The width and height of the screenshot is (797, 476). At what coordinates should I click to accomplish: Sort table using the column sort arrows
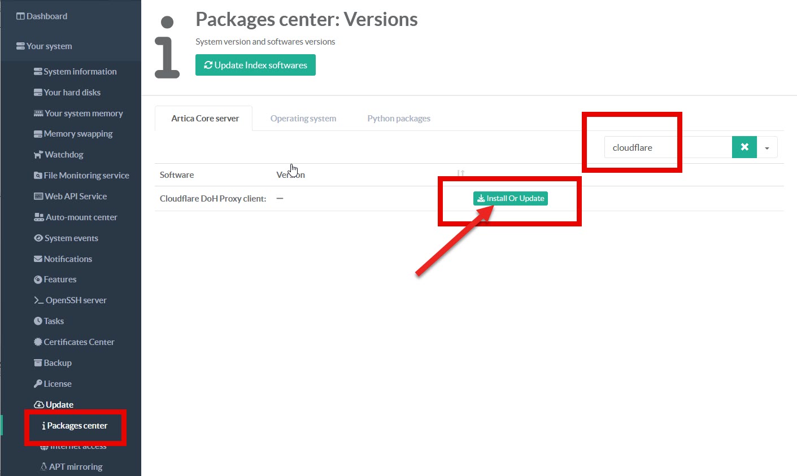point(461,174)
